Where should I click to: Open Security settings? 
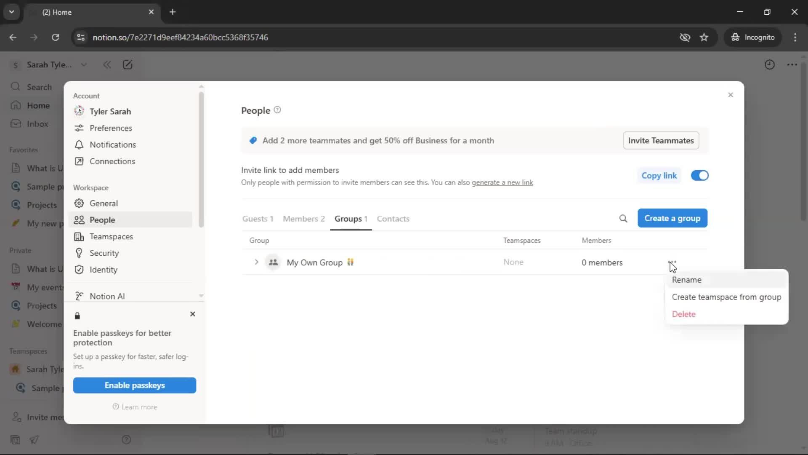click(104, 253)
